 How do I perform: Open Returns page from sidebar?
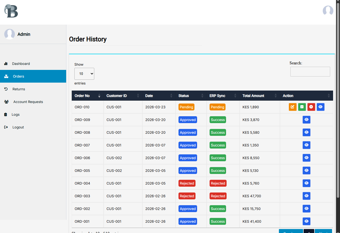tap(33, 89)
